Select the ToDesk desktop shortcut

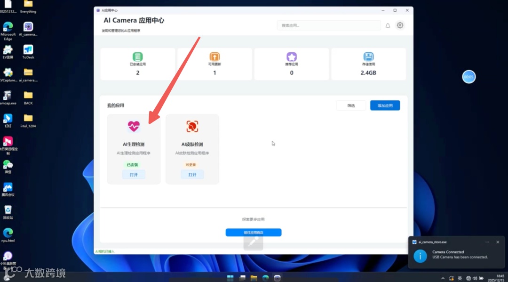(28, 52)
